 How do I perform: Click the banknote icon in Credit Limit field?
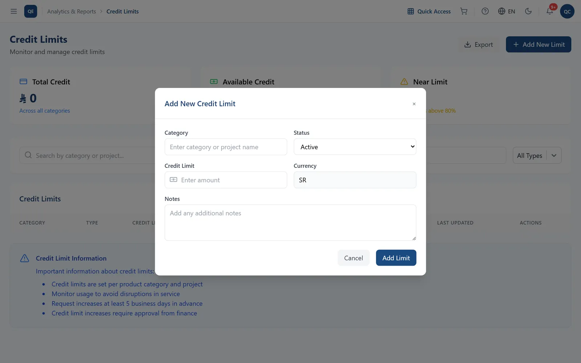tap(174, 180)
